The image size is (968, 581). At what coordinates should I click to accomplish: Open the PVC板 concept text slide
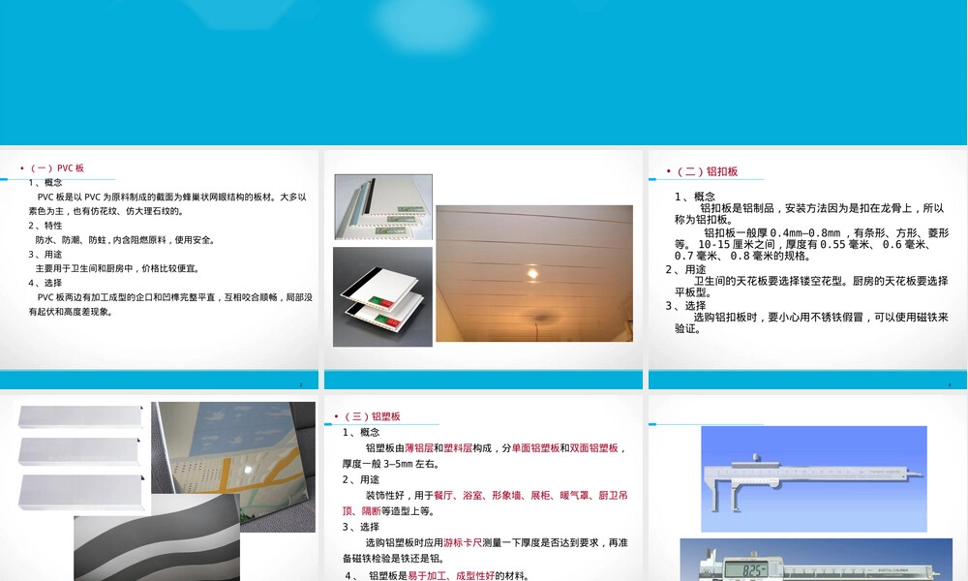(x=160, y=269)
